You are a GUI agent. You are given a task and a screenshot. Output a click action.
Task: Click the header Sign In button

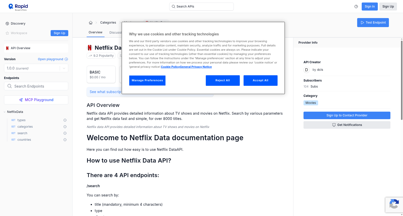click(x=370, y=7)
